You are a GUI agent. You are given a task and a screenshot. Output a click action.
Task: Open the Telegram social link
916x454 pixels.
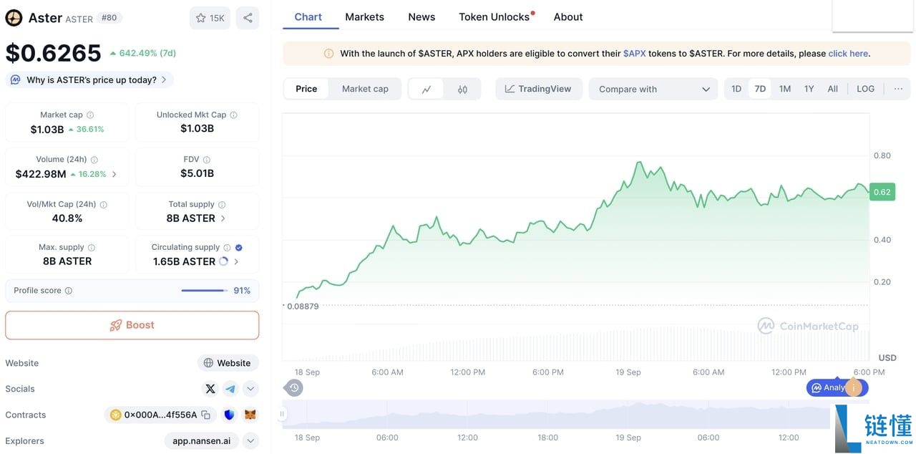coord(230,389)
